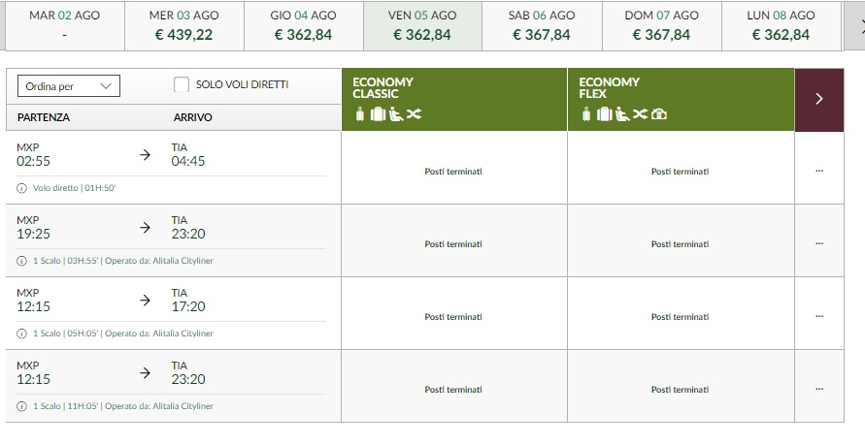The image size is (865, 445).
Task: Open the Ordina per dropdown
Action: [68, 86]
